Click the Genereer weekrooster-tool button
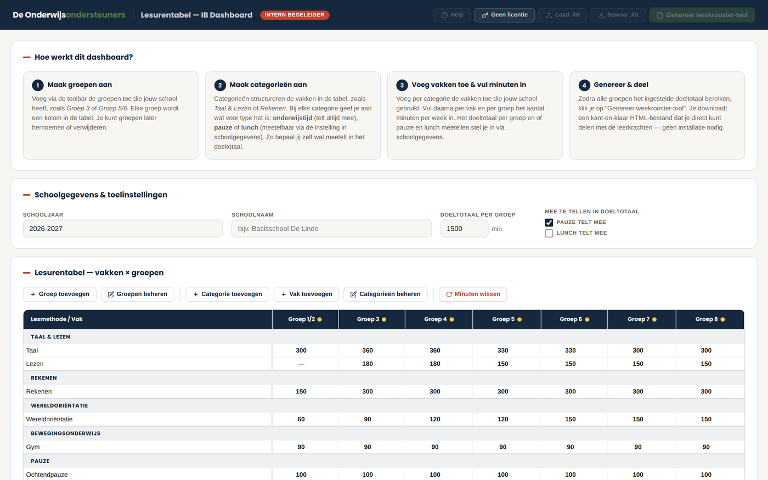Screen dimensions: 768x480 tap(702, 15)
